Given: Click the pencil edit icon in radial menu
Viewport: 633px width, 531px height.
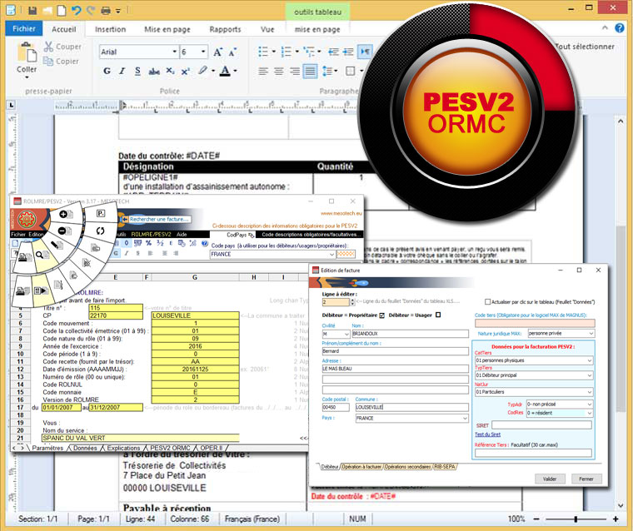Looking at the screenshot, I should pos(57,245).
